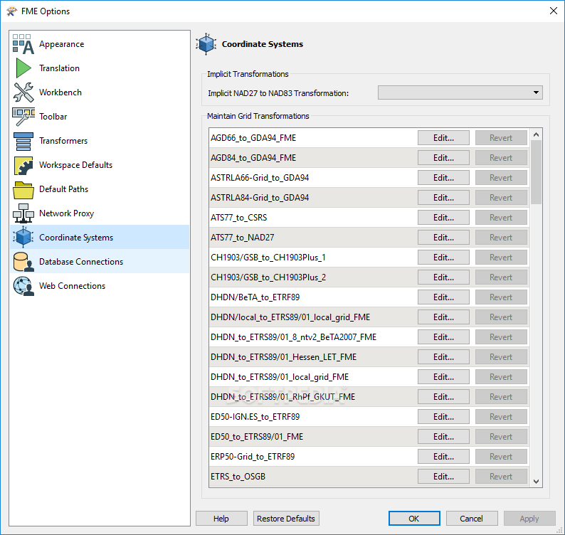Edit ERP50-Grid_to_ETRF89 transformation
The width and height of the screenshot is (565, 535).
point(443,457)
